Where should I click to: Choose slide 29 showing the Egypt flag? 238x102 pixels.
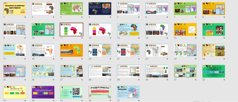coord(128,71)
